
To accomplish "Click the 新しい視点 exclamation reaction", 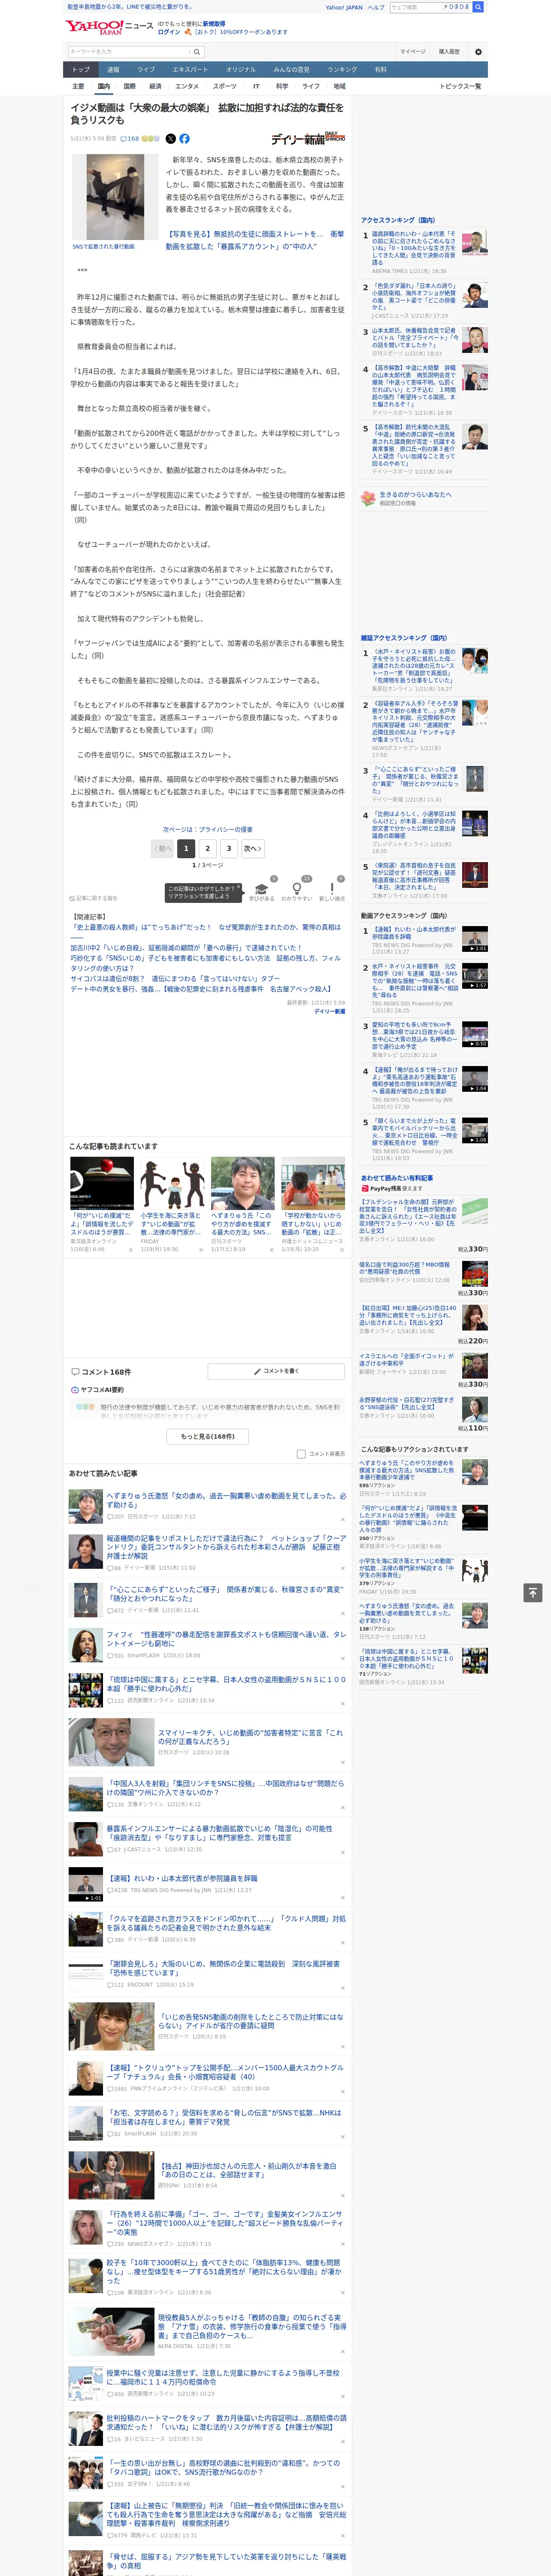I will pos(332,889).
